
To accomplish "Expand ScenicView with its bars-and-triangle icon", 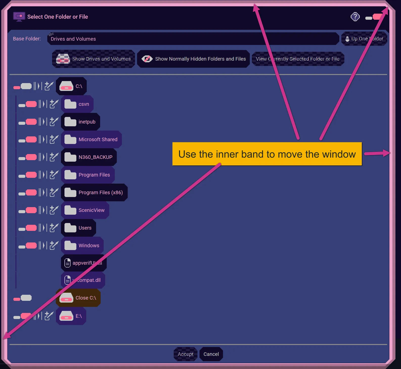I will point(43,210).
